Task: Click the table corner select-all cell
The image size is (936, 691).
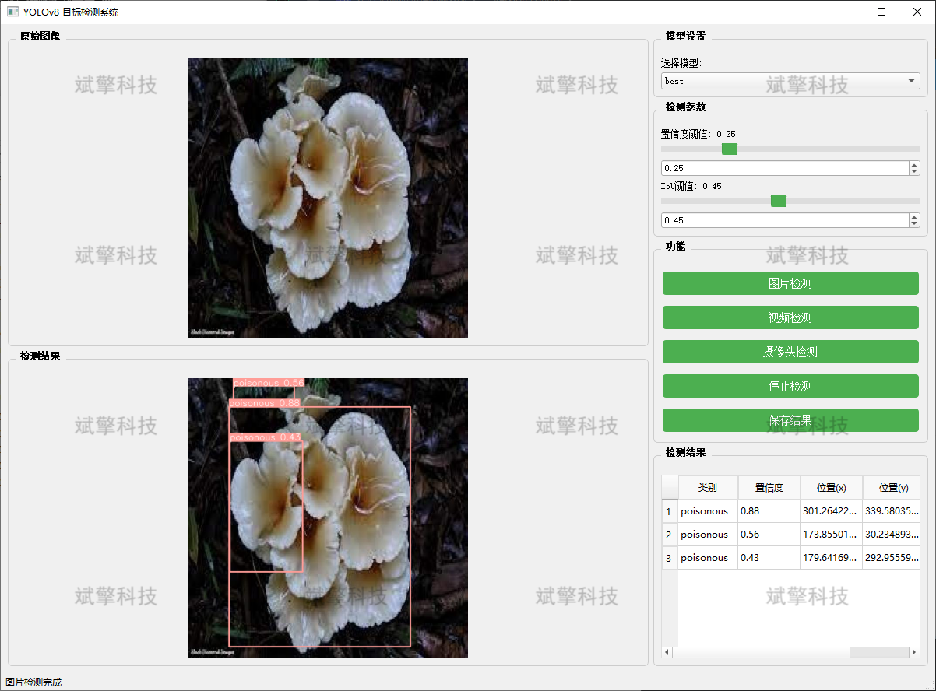Action: coord(670,488)
